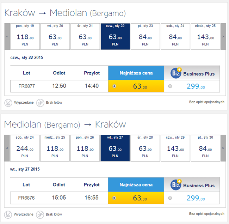Select the 63,00 lowest price radio for FR6876
229x224 pixels.
pos(114,198)
